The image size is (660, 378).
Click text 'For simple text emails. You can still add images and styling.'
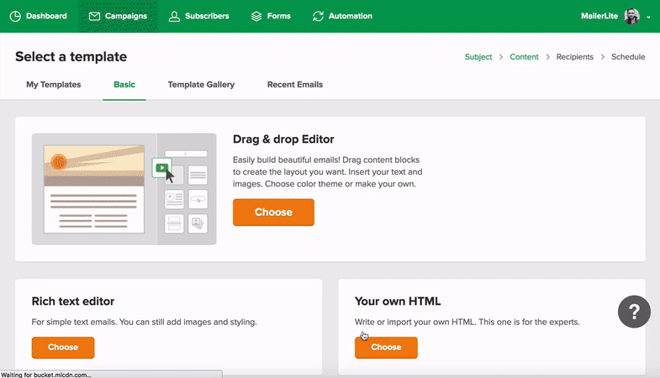coord(144,322)
